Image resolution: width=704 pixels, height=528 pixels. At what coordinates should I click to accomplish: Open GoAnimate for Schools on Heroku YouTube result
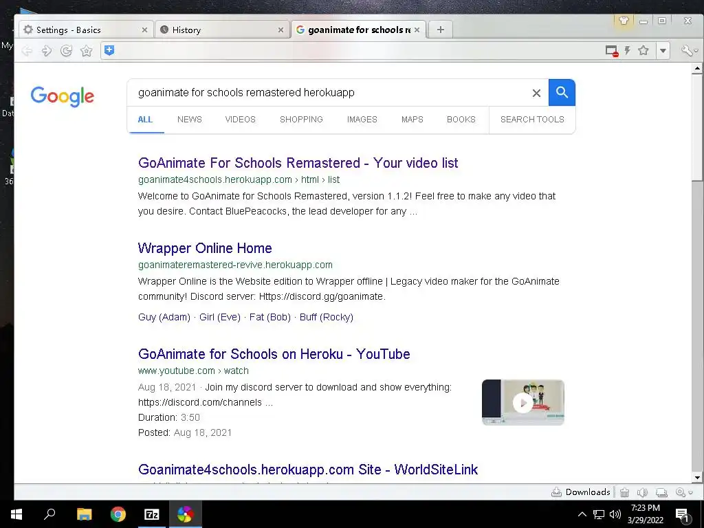click(x=274, y=354)
